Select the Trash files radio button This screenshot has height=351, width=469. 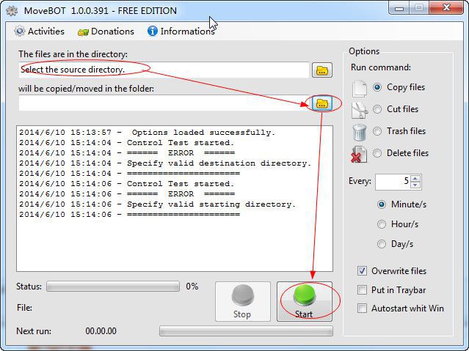coord(377,131)
